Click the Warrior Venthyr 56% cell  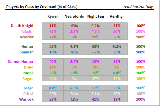[x=117, y=37]
